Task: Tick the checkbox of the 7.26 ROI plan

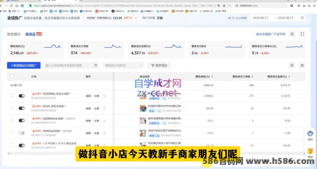Action: (12, 145)
